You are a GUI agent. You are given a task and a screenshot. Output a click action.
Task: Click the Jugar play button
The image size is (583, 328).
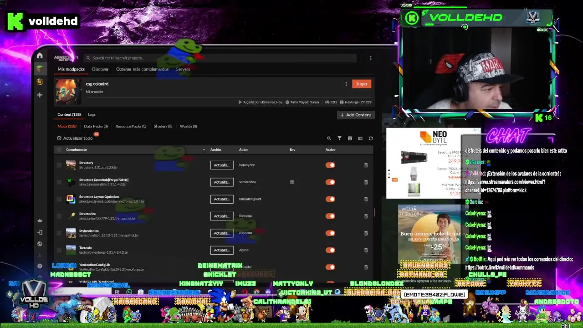[x=362, y=84]
